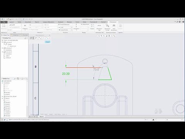Screen dimensions: 185x139
Task: Collapse the Model Tree section header
Action: click(2, 78)
